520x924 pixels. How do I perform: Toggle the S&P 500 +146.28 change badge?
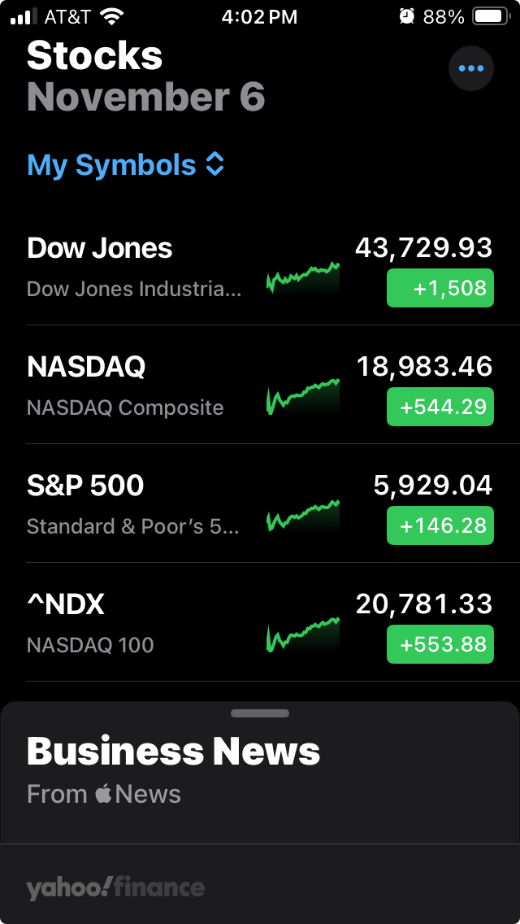click(440, 525)
